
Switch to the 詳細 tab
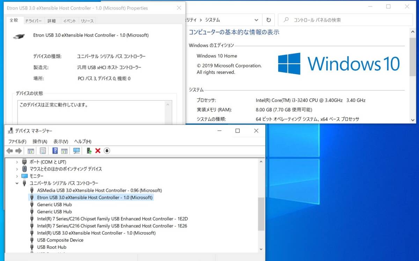(x=52, y=21)
